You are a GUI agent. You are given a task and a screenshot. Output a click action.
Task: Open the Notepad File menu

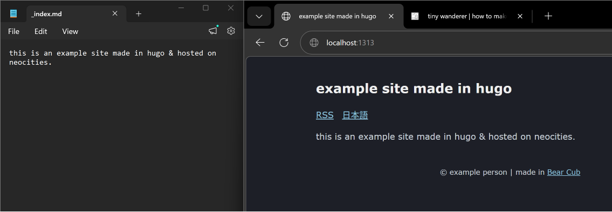(x=13, y=31)
